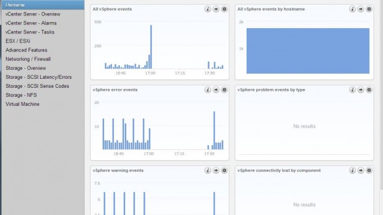The height and width of the screenshot is (215, 383).
Task: Click 'No results' in problem events panel
Action: pyautogui.click(x=305, y=126)
